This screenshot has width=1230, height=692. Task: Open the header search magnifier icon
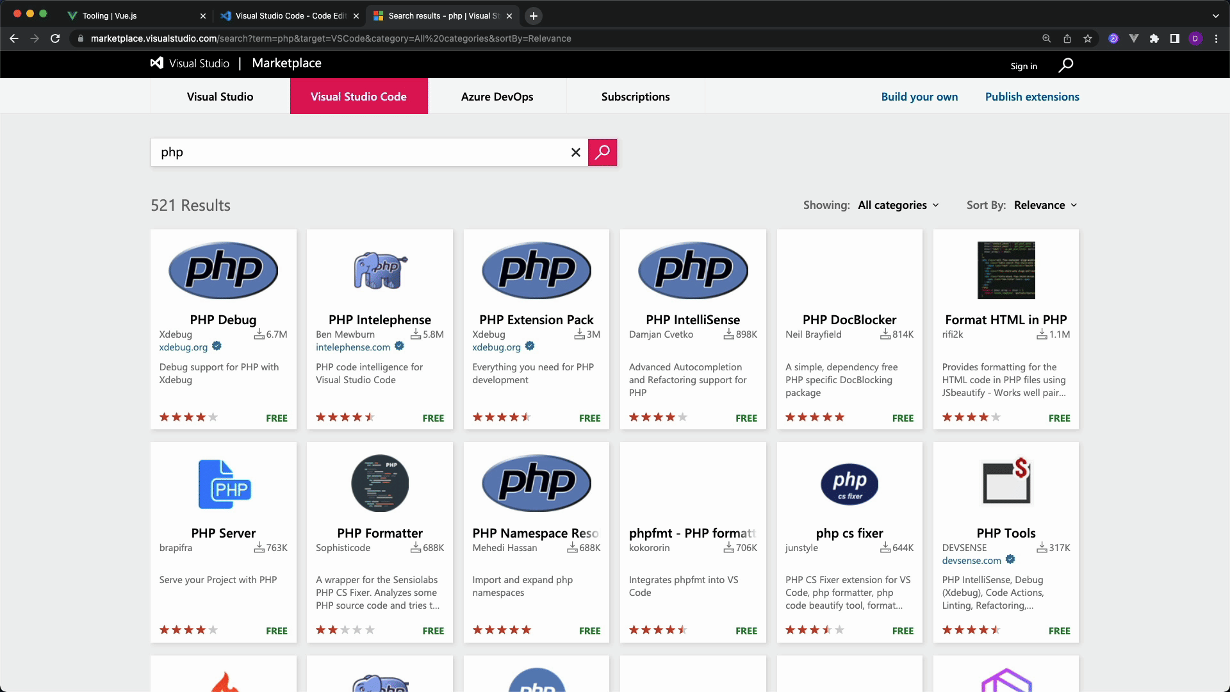click(1066, 65)
